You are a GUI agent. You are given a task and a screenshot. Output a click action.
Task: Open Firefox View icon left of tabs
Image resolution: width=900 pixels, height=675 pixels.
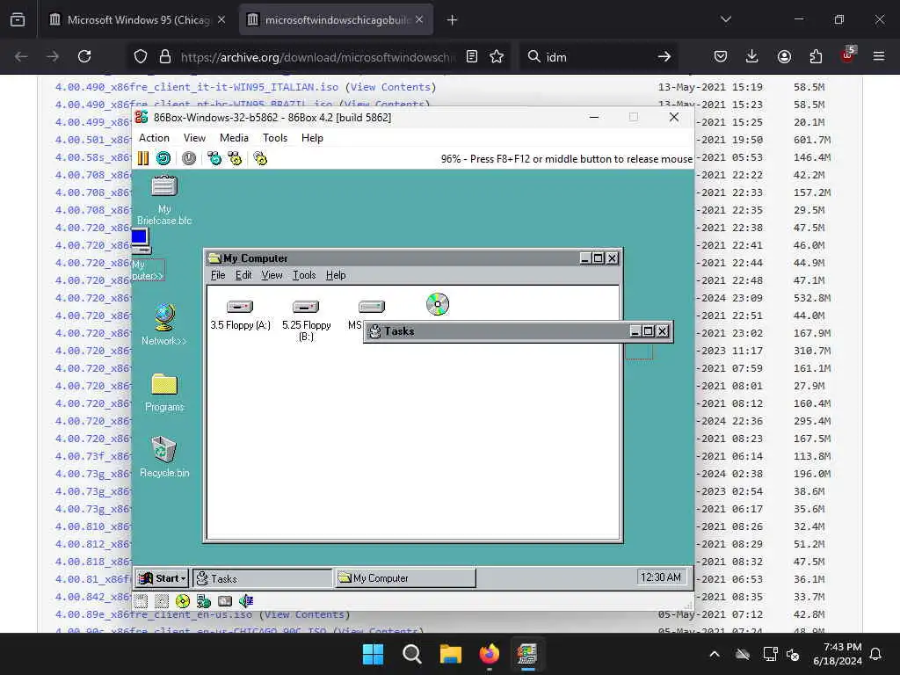[18, 19]
